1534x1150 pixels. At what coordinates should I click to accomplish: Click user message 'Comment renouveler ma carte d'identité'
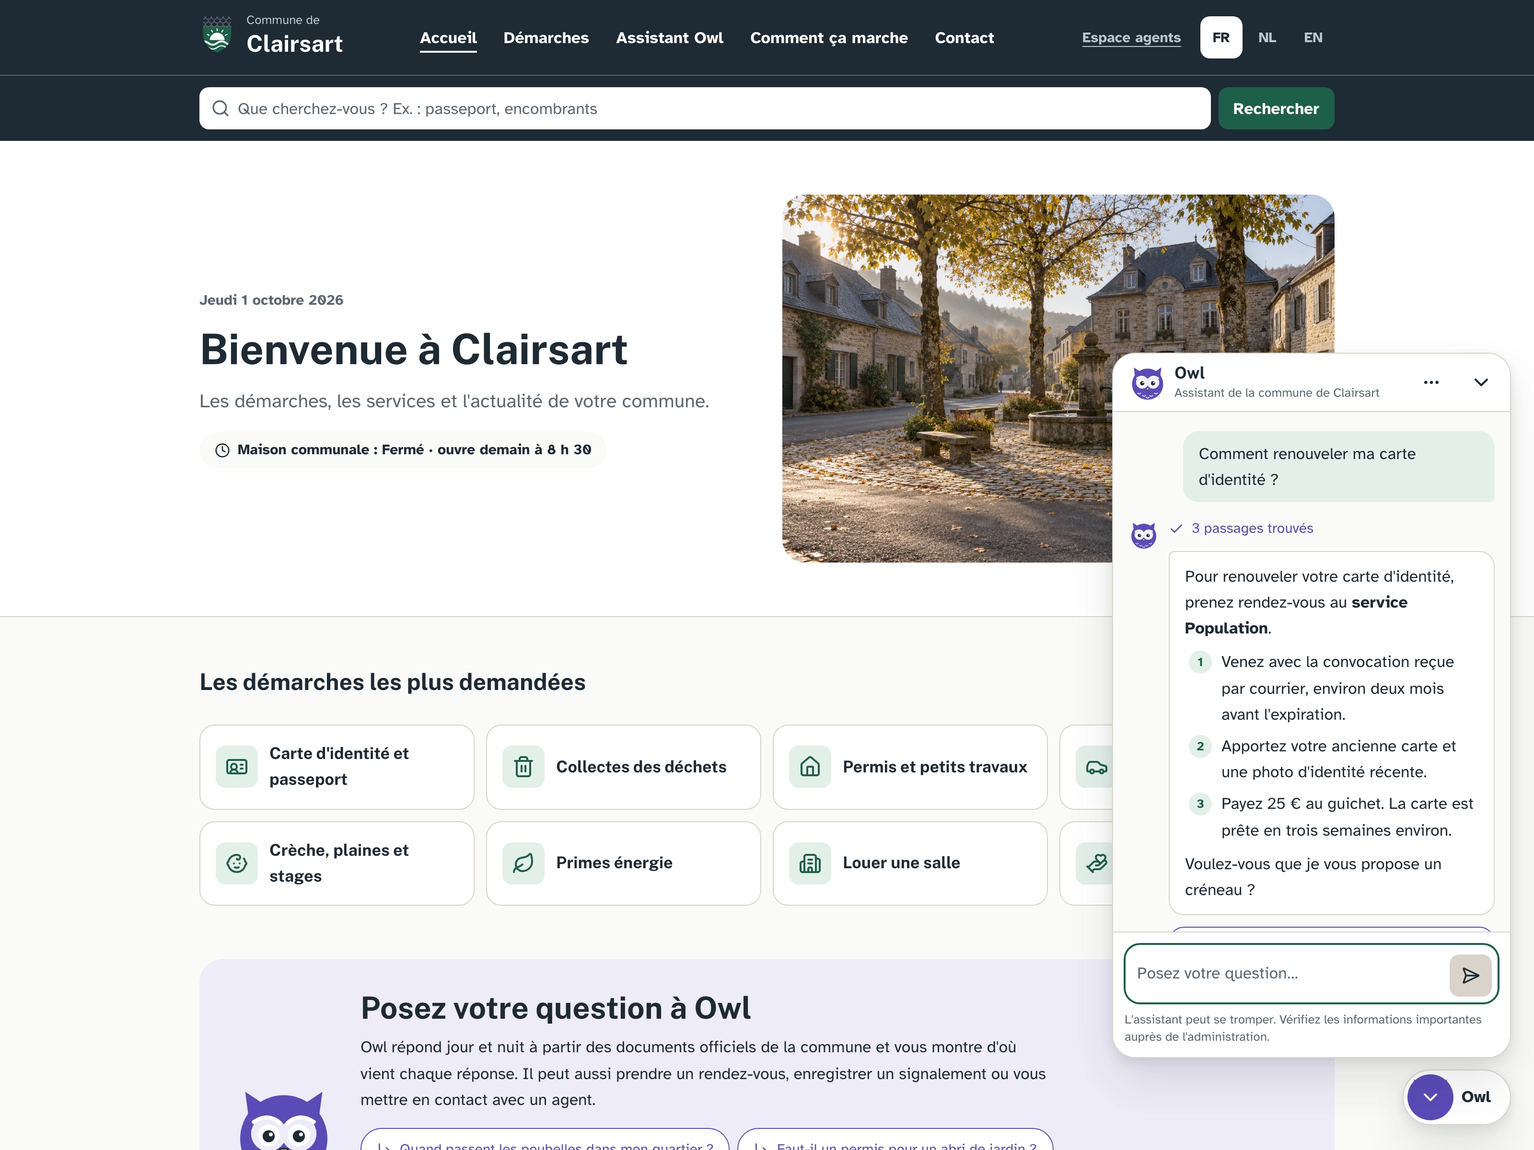coord(1338,467)
